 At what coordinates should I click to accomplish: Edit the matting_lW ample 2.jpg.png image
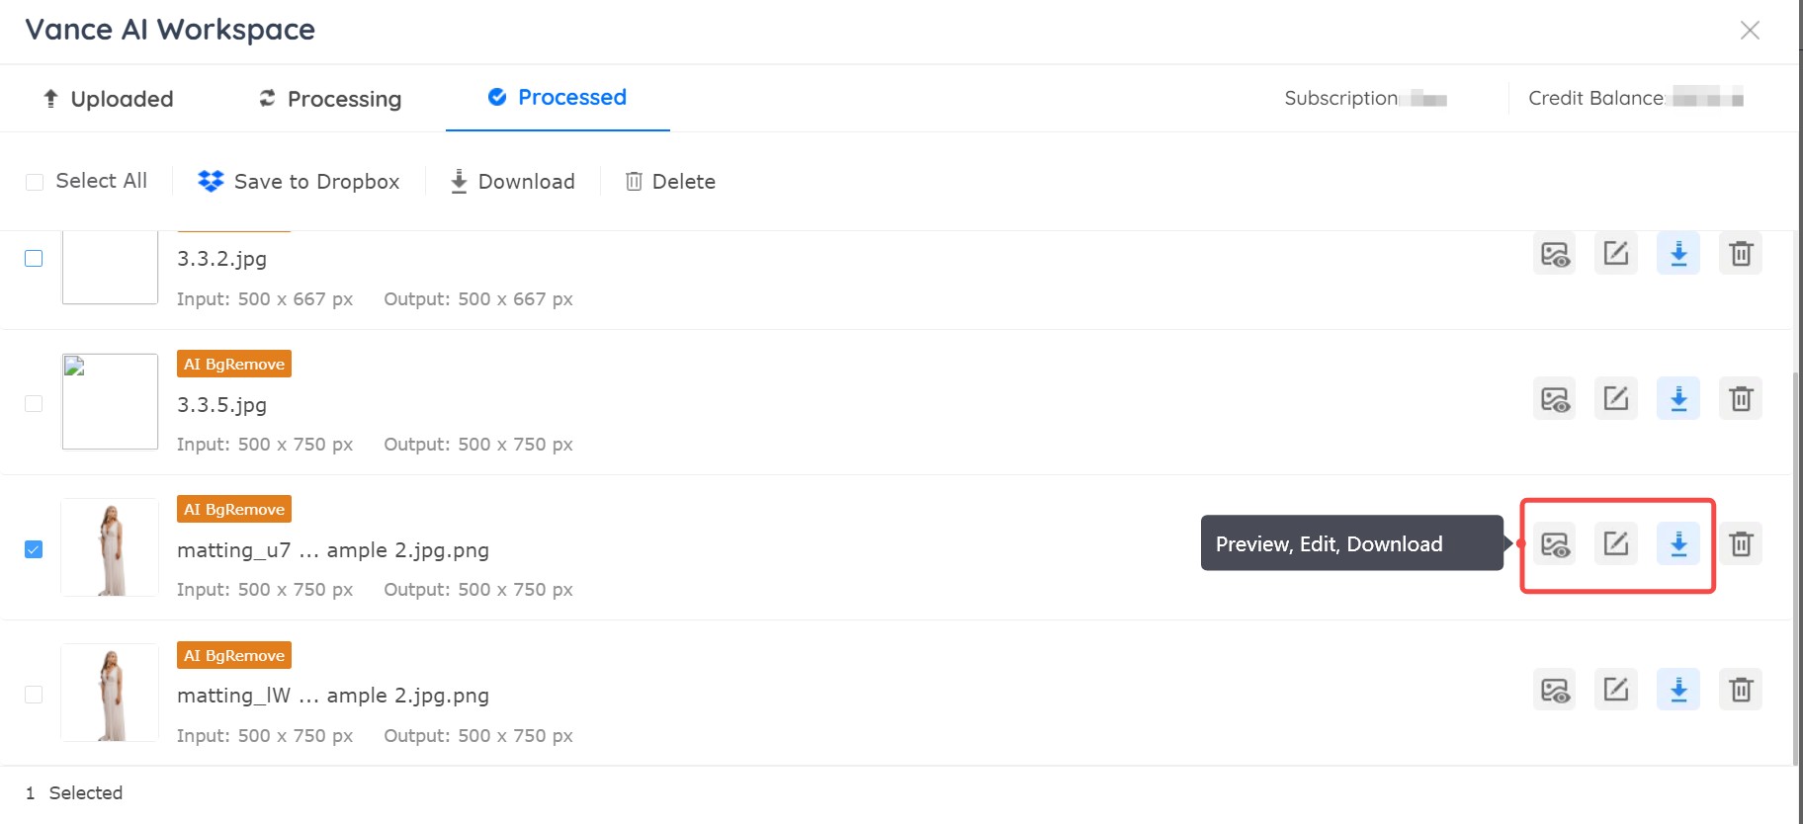1616,690
